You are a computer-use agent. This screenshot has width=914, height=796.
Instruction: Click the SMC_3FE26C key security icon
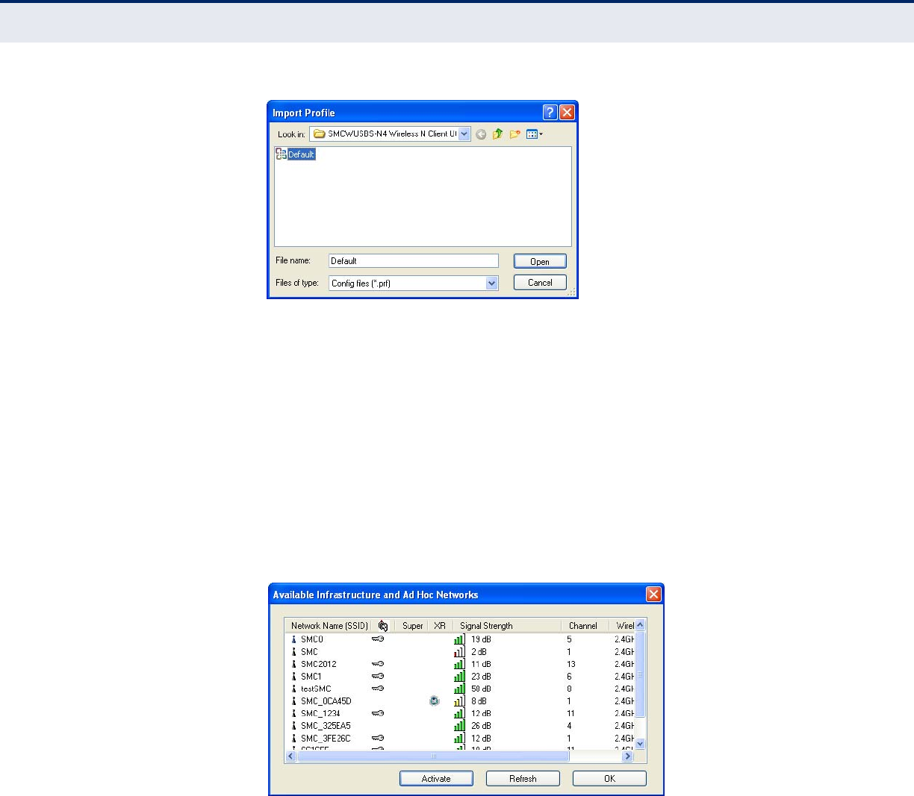(x=378, y=739)
